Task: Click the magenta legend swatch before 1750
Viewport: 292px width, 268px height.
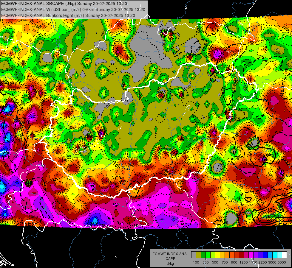Action: click(x=251, y=255)
